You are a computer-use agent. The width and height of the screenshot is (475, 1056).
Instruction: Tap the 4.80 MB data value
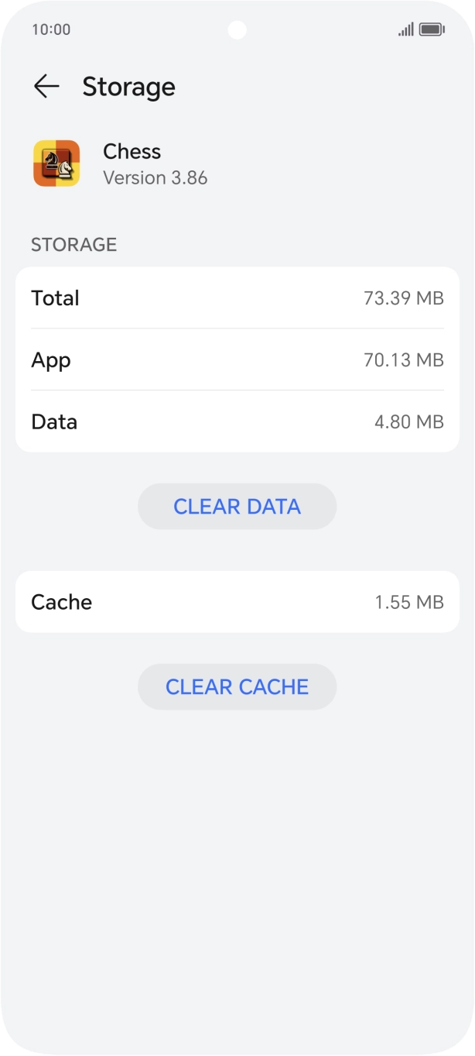point(408,421)
